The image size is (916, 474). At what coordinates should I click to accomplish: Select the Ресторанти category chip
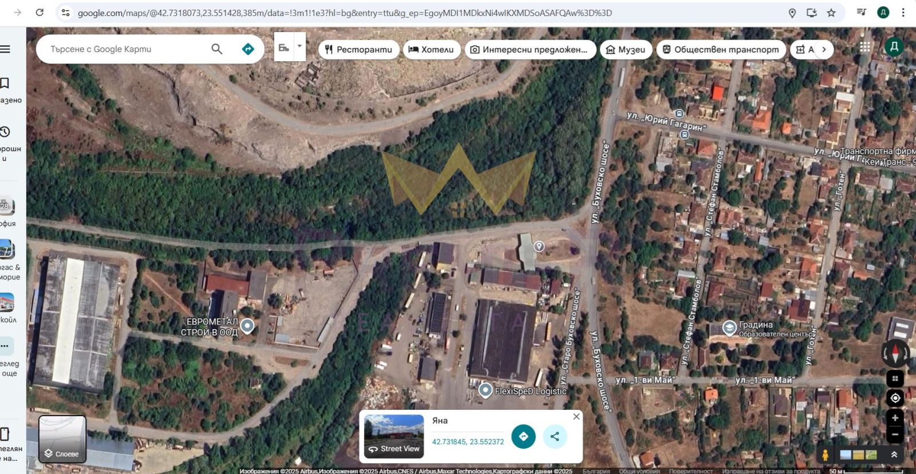point(358,50)
